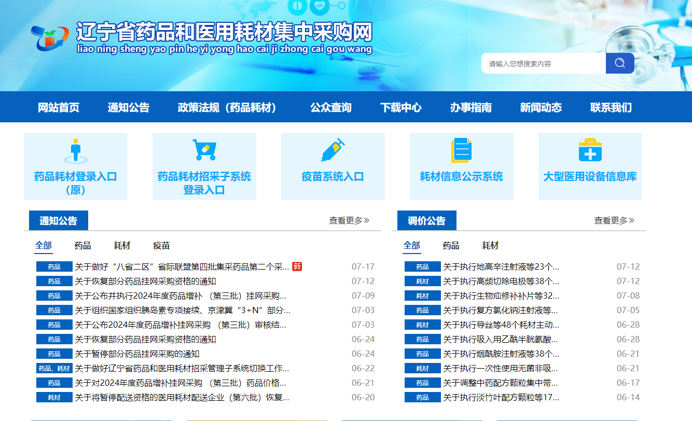The height and width of the screenshot is (421, 692).
Task: Navigate to 下载中心 in the navigation bar
Action: click(x=401, y=107)
